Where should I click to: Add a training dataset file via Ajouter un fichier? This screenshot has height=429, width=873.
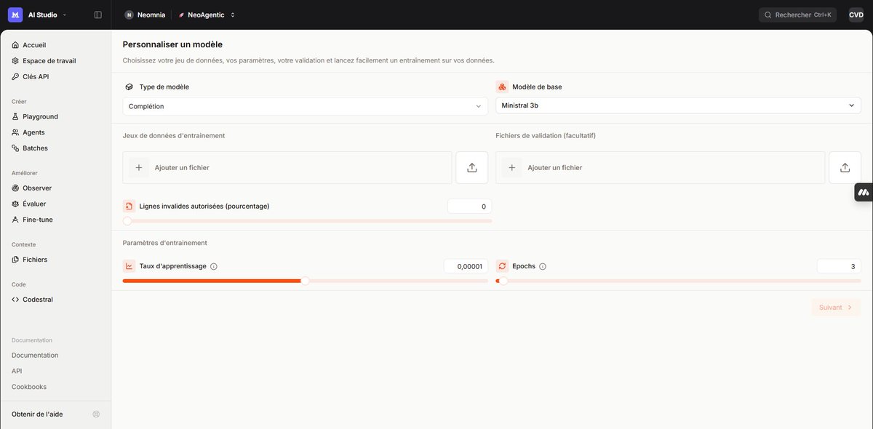tap(287, 168)
